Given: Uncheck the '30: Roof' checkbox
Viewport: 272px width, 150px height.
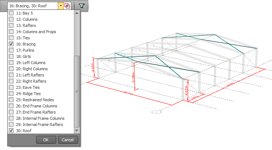Looking at the screenshot, I should tap(11, 131).
